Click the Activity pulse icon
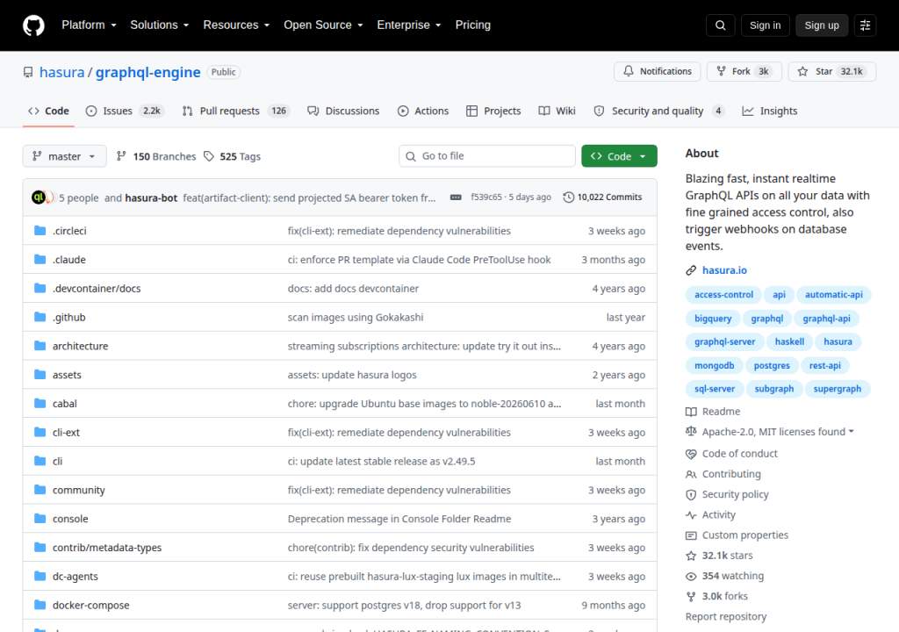Image resolution: width=899 pixels, height=632 pixels. point(691,515)
